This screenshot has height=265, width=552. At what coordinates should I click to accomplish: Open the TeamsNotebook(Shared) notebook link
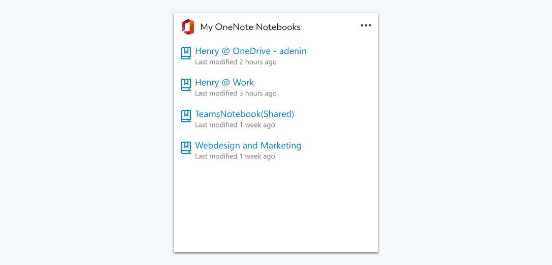(x=245, y=114)
